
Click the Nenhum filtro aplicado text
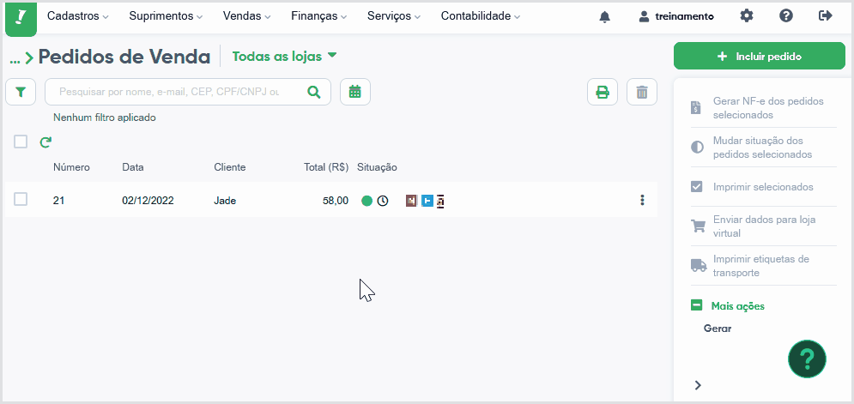coord(105,117)
